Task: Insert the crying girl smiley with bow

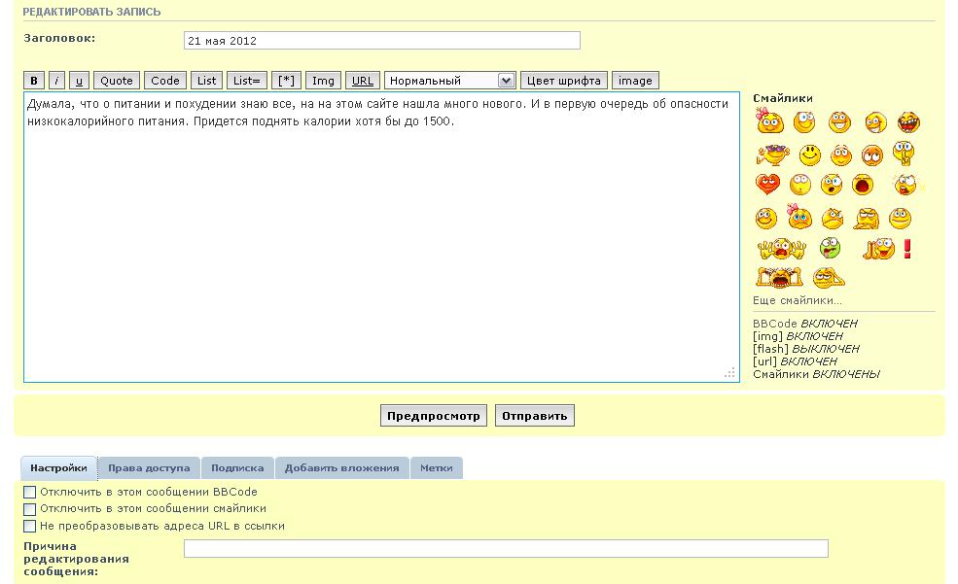Action: [x=799, y=217]
